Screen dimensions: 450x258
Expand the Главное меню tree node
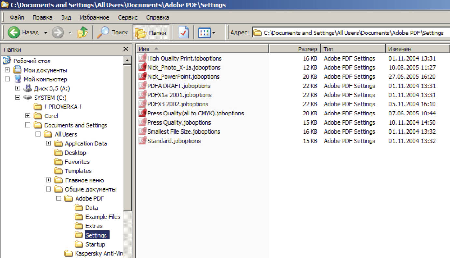49,180
